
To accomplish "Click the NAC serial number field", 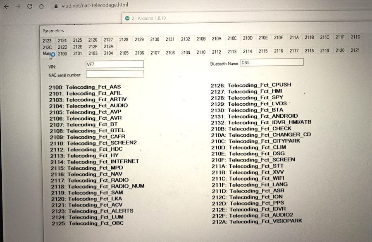I will coord(115,74).
